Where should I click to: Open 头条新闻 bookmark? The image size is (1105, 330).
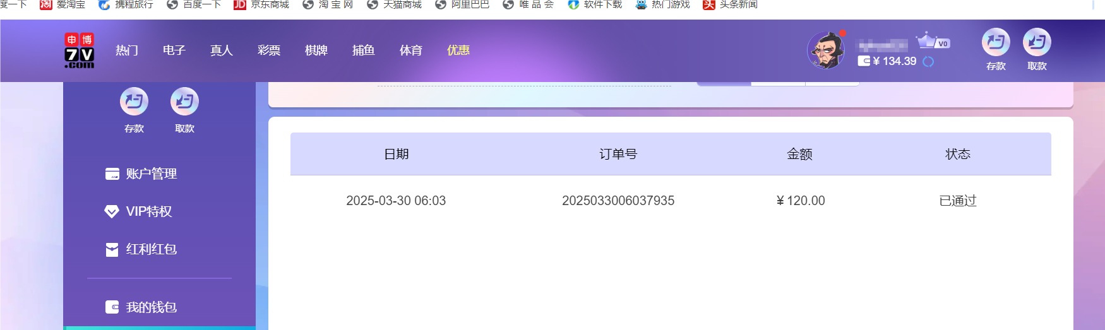pos(730,4)
